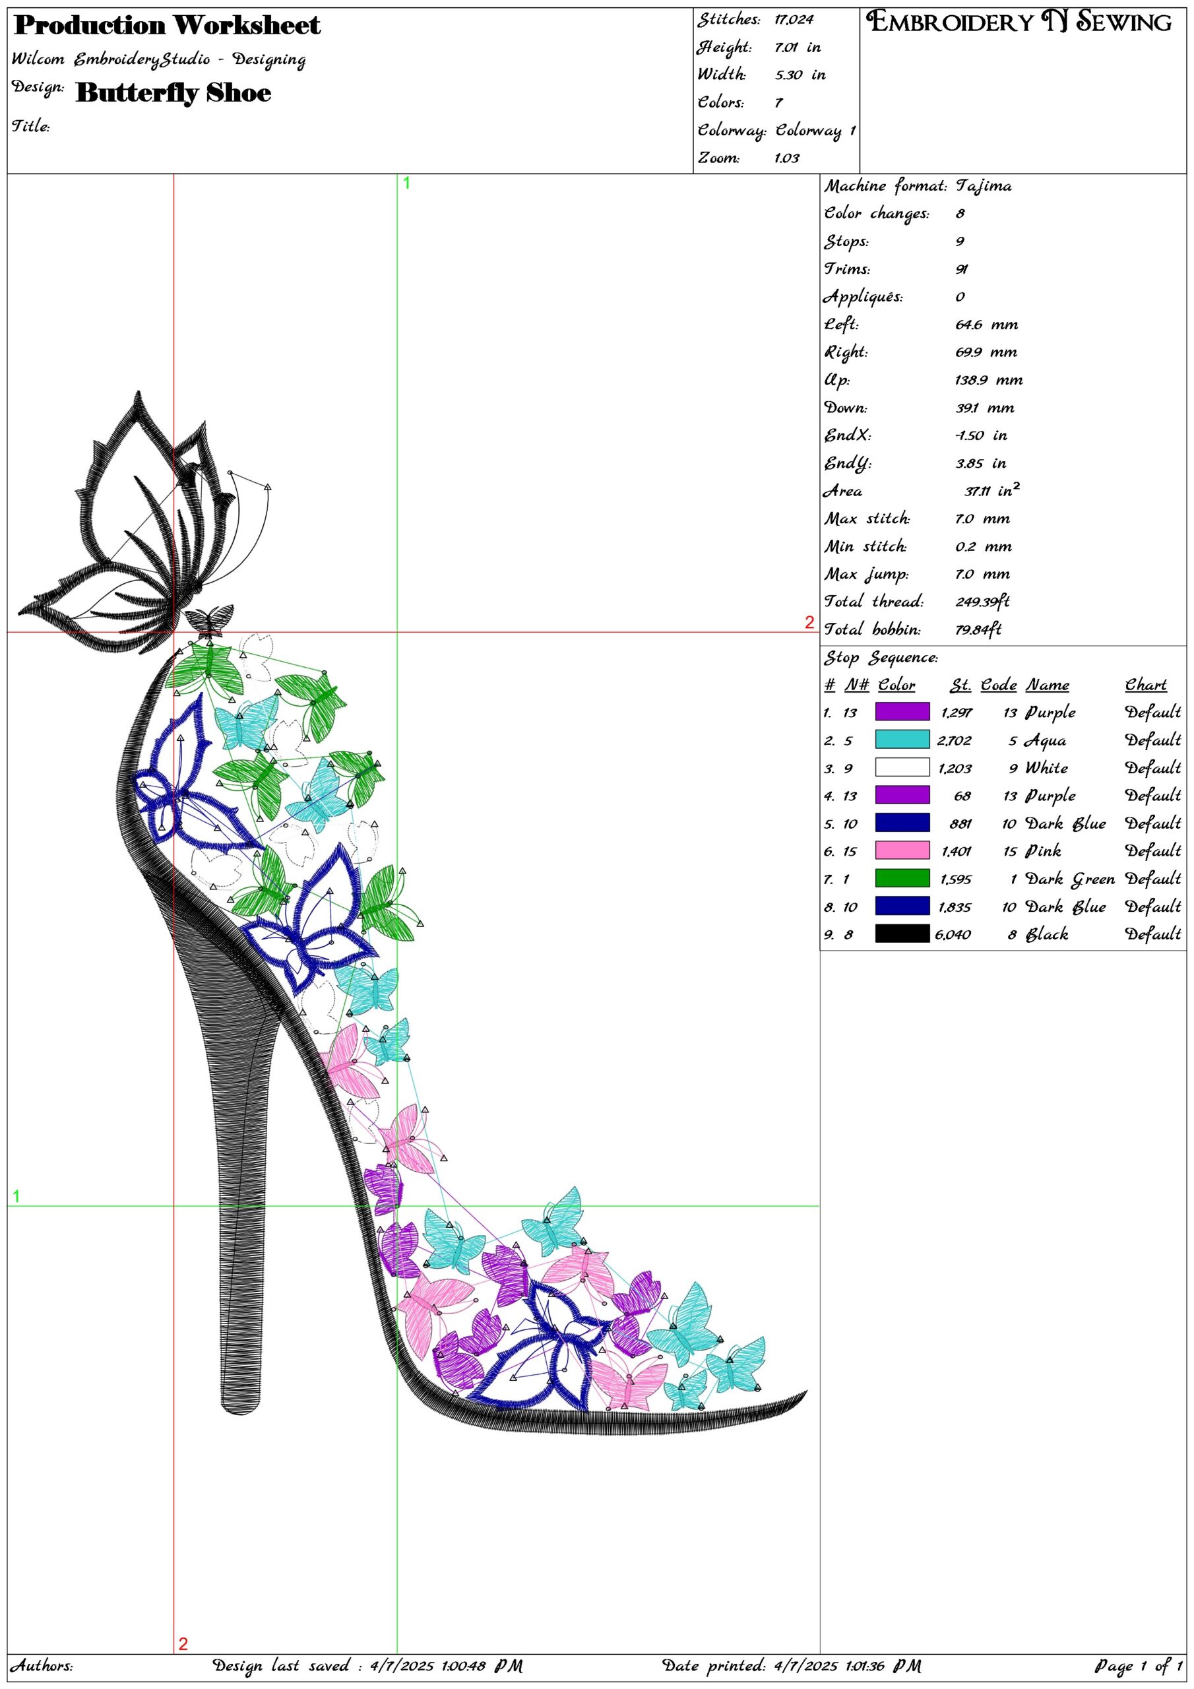
Task: Click the machine format value 'Tajima'
Action: click(984, 186)
